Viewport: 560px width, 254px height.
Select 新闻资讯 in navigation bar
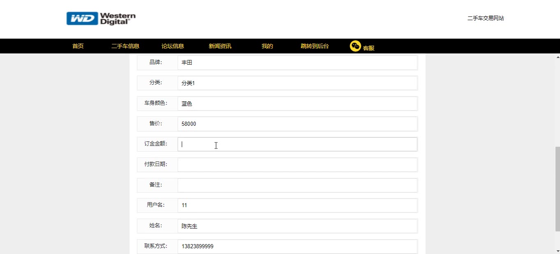click(x=220, y=46)
